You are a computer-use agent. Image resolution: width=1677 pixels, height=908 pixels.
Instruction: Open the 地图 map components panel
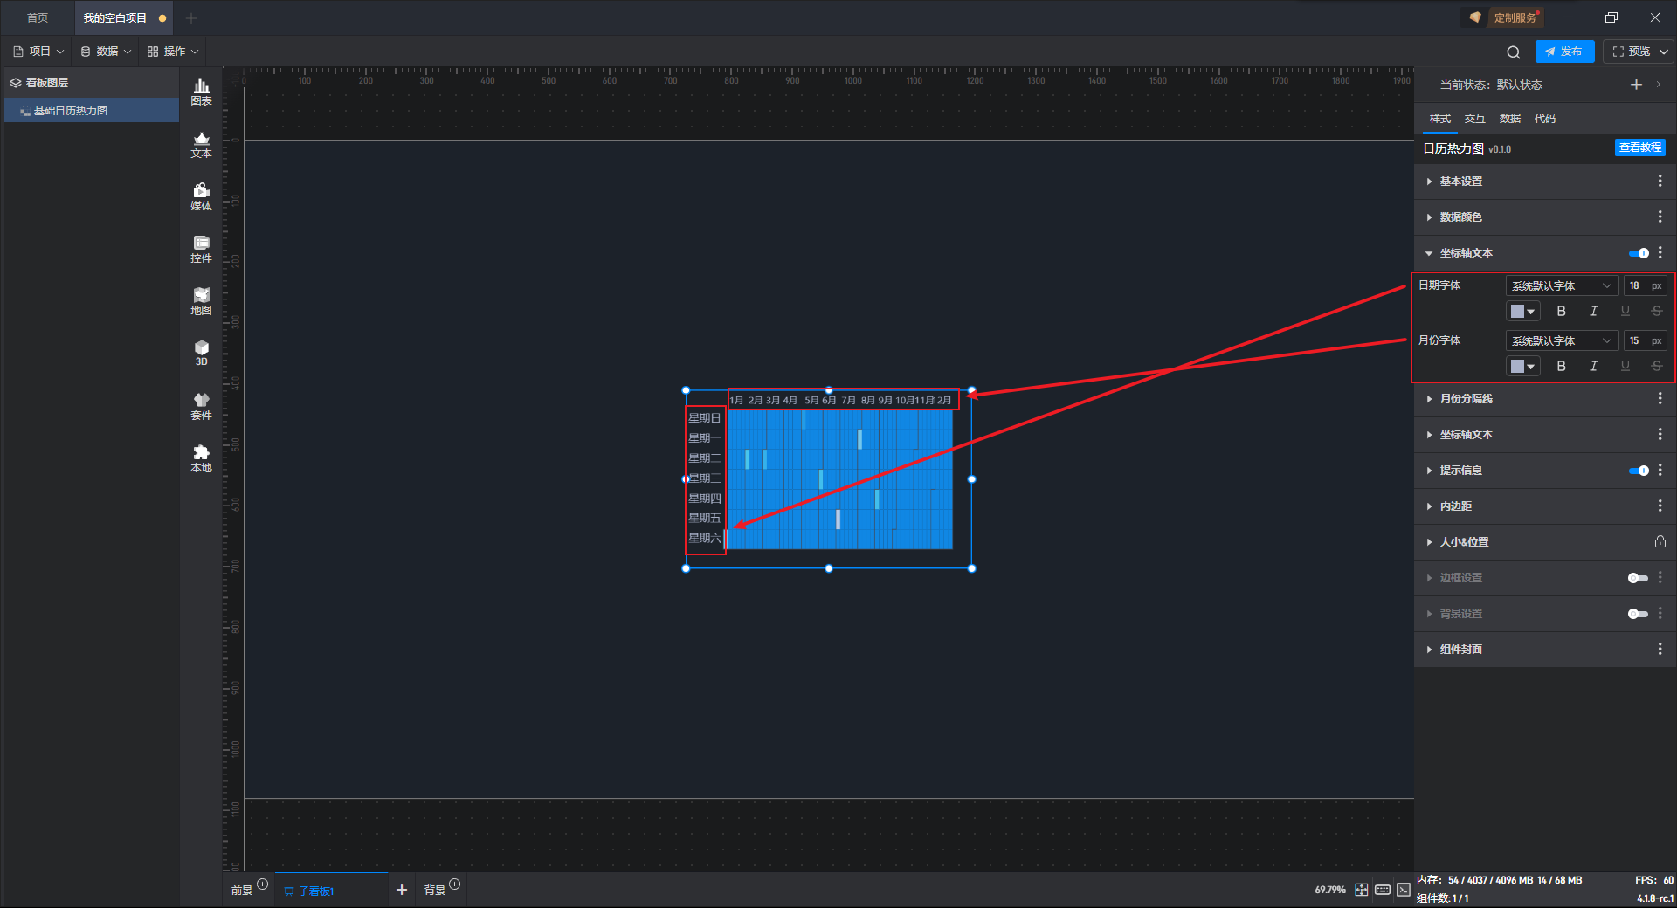coord(201,301)
